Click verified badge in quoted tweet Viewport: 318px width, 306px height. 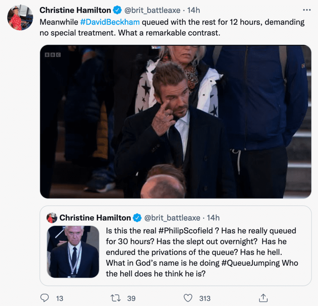(137, 218)
